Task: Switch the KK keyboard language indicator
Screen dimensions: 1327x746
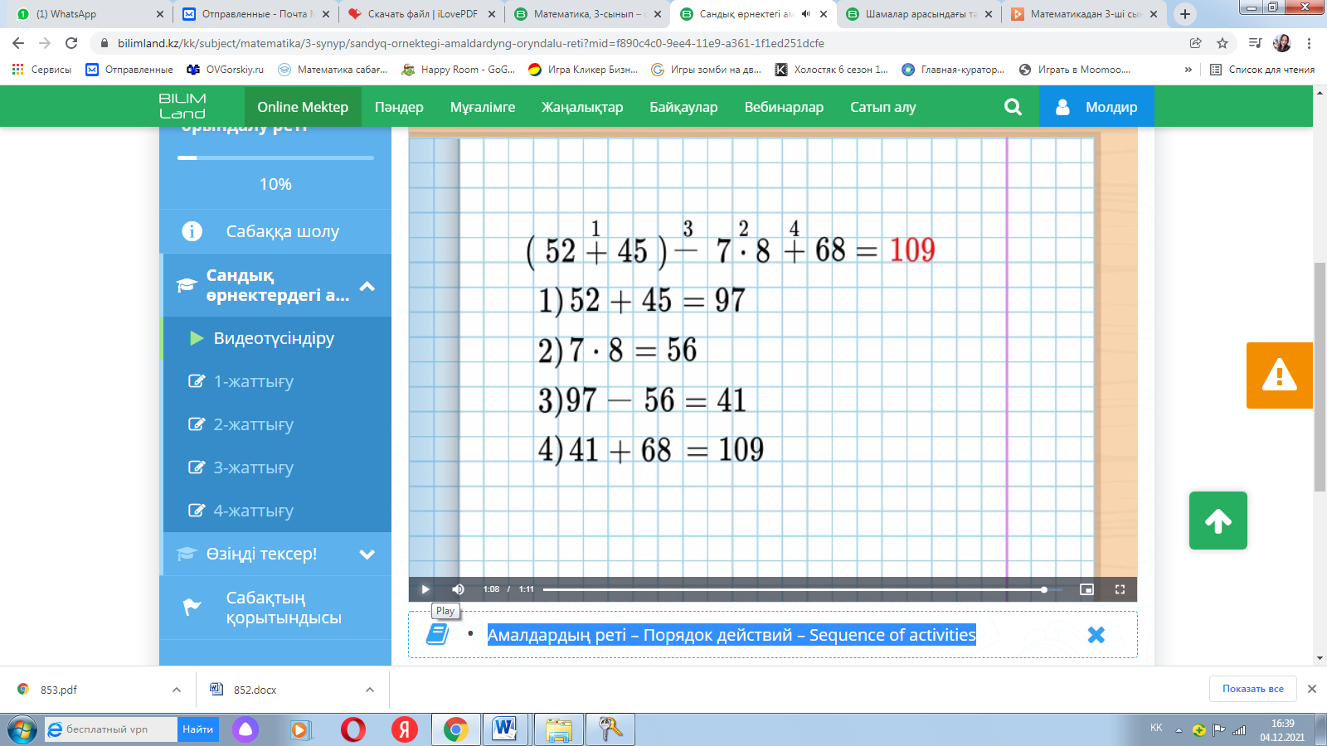Action: coord(1156,728)
